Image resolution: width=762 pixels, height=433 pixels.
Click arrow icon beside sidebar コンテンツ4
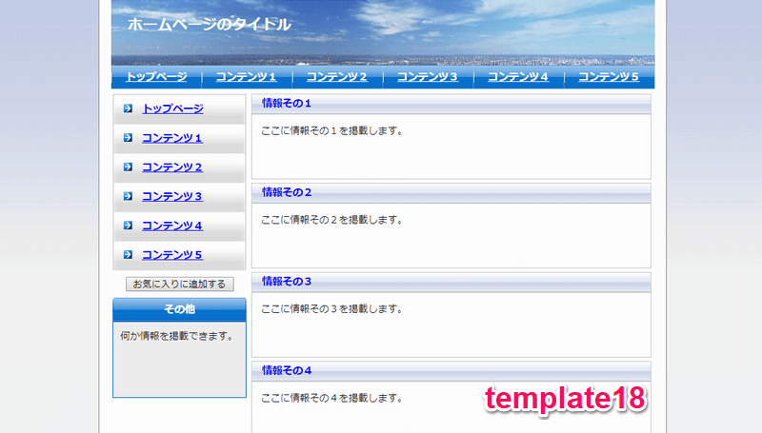tap(128, 226)
